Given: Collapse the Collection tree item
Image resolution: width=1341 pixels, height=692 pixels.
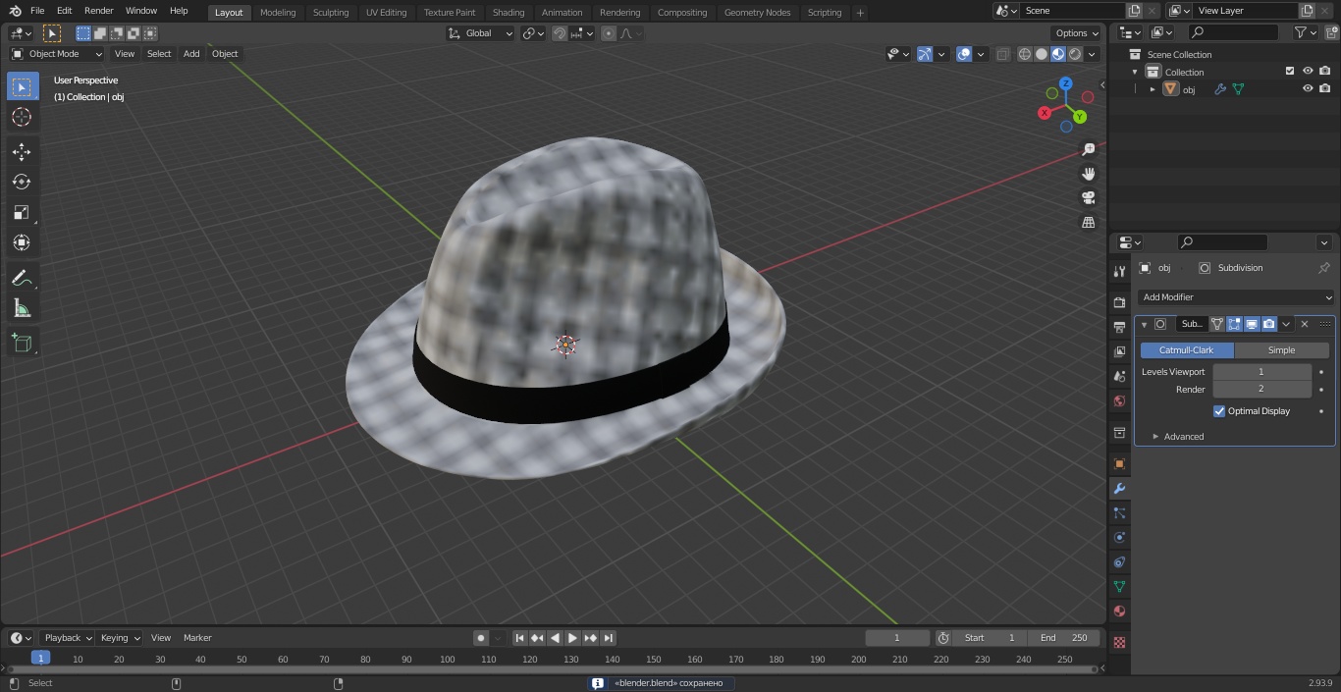Looking at the screenshot, I should click(x=1135, y=72).
